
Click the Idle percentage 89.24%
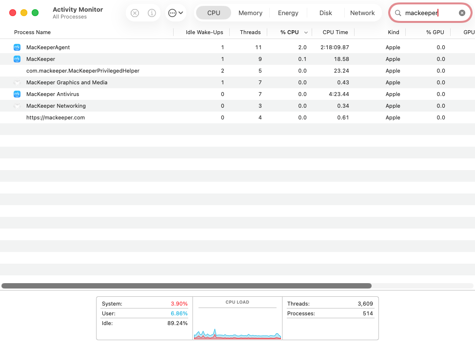(x=177, y=323)
